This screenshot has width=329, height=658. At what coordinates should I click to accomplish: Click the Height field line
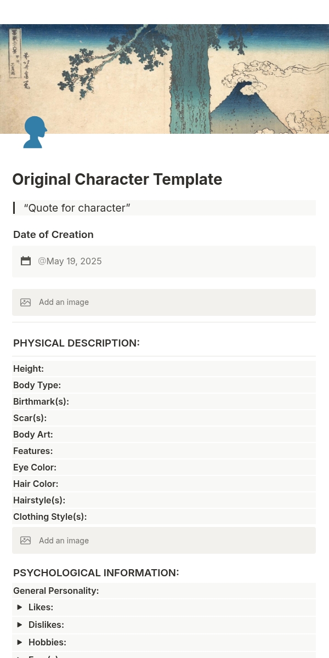tap(29, 368)
